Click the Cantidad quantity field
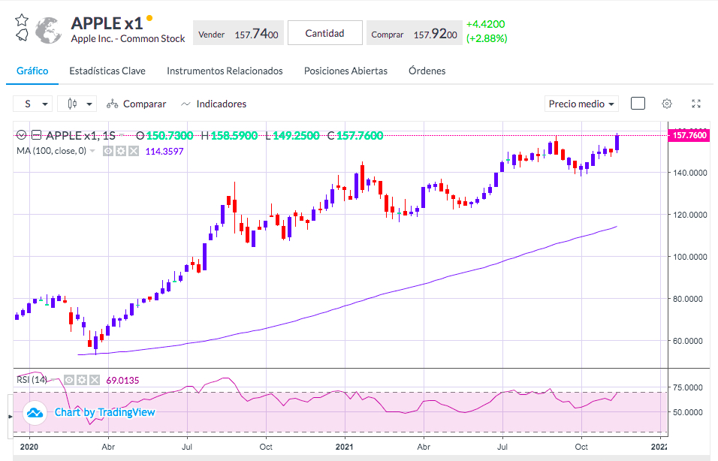This screenshot has height=461, width=718. pyautogui.click(x=325, y=33)
